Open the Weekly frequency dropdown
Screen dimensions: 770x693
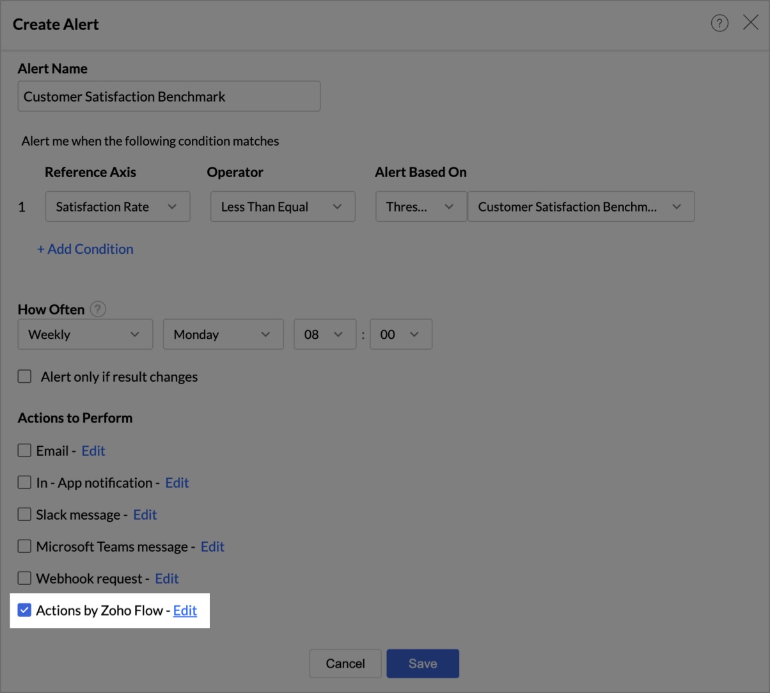[85, 334]
